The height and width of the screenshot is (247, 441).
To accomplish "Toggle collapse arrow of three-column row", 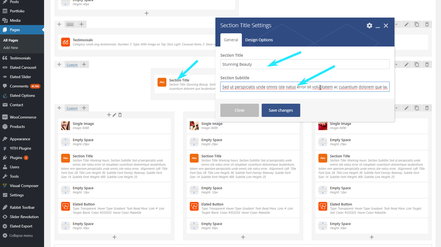I will click(x=396, y=108).
